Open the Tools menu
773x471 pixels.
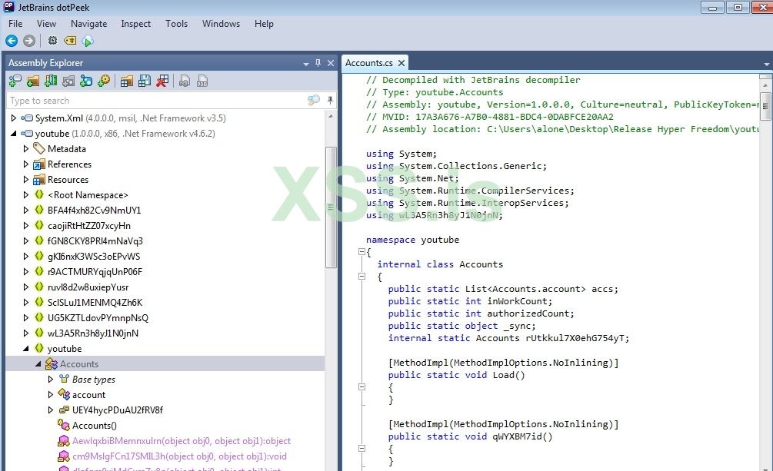point(176,24)
